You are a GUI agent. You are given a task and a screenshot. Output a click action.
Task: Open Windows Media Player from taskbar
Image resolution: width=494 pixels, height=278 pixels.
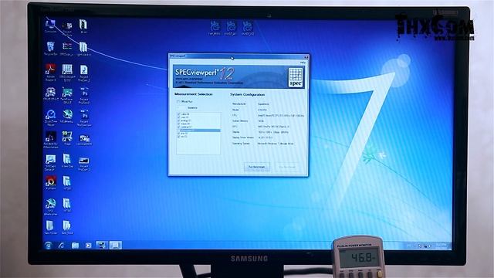[x=88, y=246]
